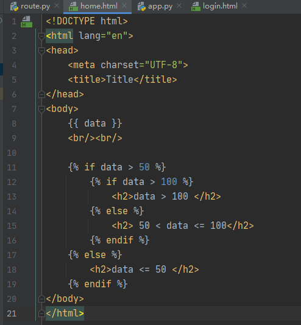301x325 pixels.
Task: Collapse the head tag fold on line 3
Action: [41, 51]
